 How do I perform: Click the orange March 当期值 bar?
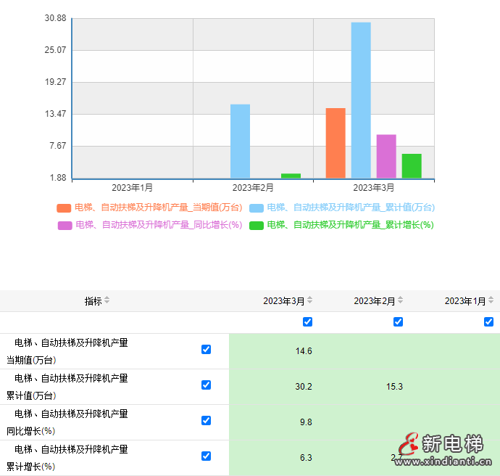coord(336,143)
